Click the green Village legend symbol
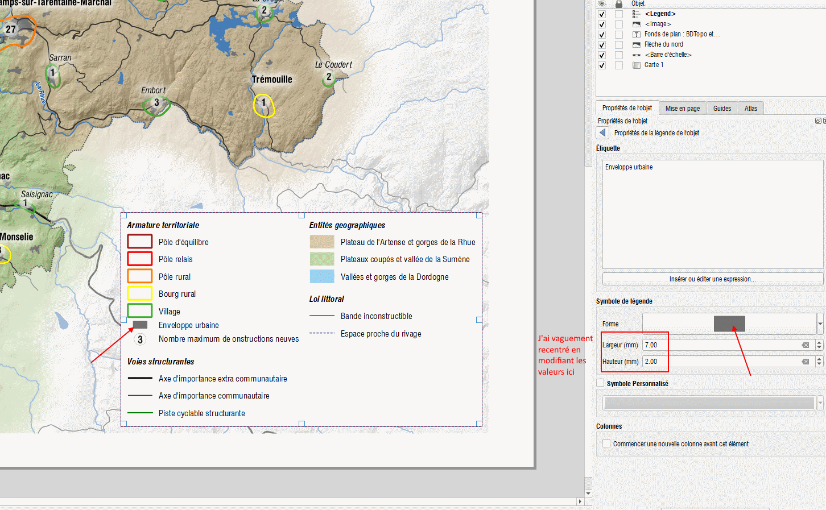The width and height of the screenshot is (826, 510). 139,310
